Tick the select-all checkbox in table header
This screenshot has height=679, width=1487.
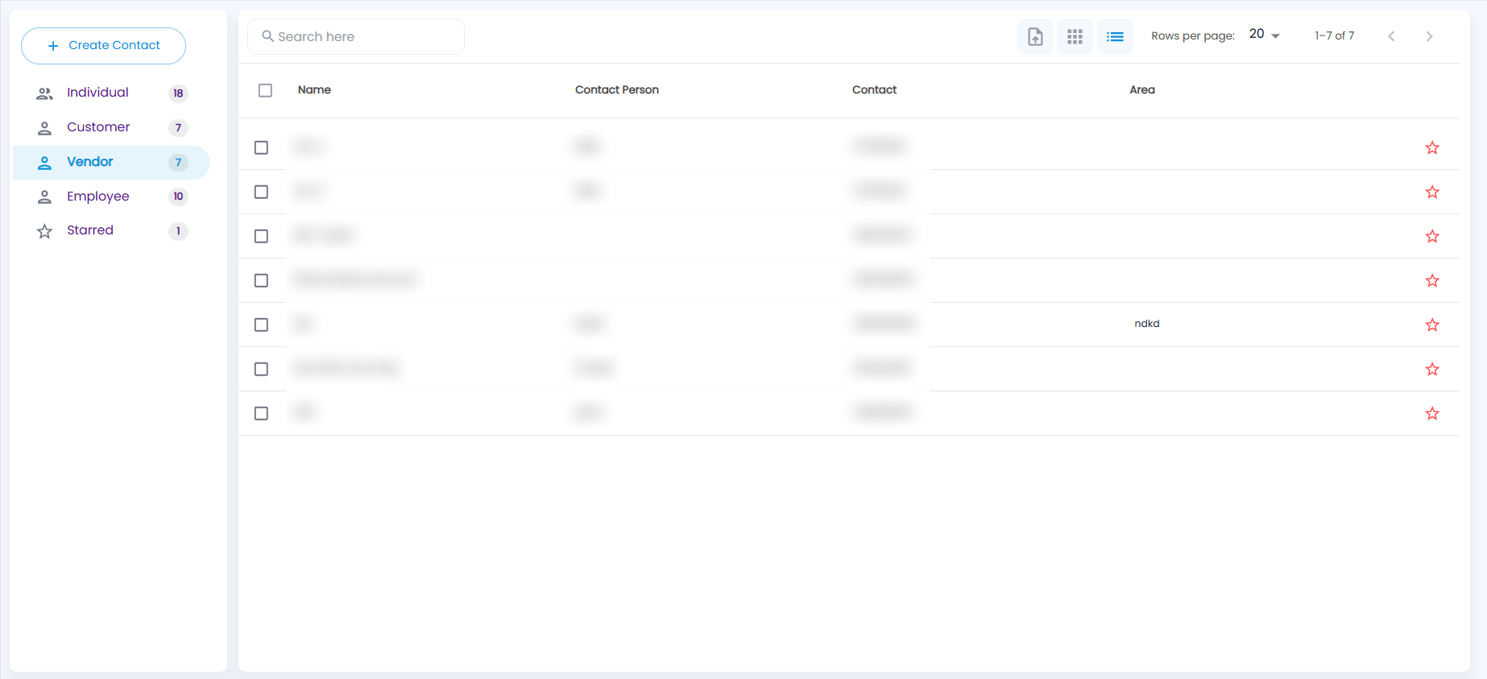click(265, 90)
